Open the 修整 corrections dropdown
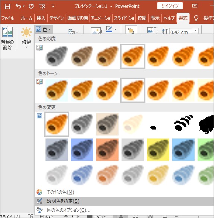Image resolution: width=214 pixels, height=218 pixels. point(26,38)
